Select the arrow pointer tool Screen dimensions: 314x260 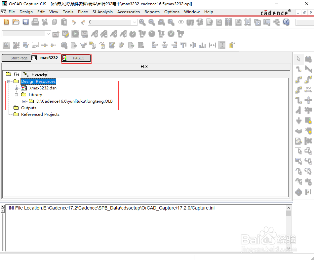click(x=298, y=59)
